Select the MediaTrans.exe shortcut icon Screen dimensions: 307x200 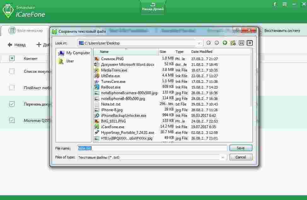(x=96, y=70)
